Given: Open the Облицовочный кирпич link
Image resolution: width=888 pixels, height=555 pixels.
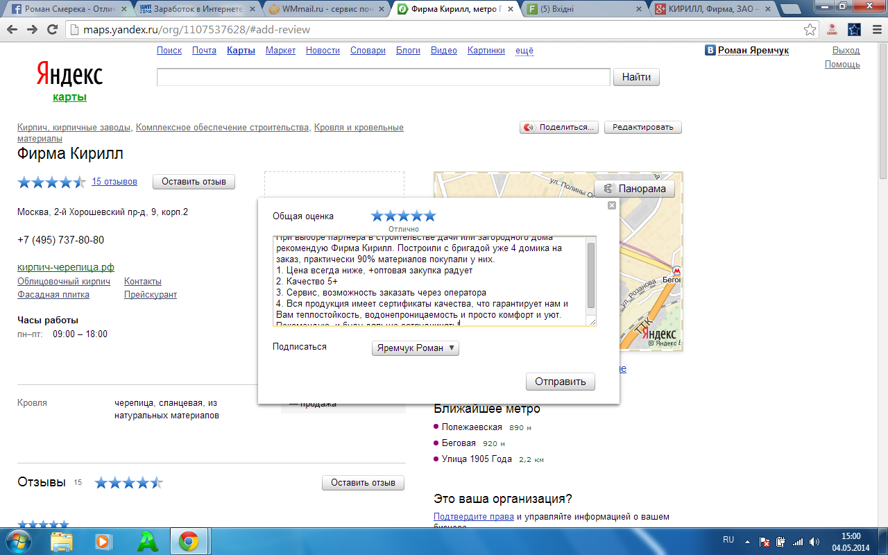Looking at the screenshot, I should pyautogui.click(x=64, y=282).
